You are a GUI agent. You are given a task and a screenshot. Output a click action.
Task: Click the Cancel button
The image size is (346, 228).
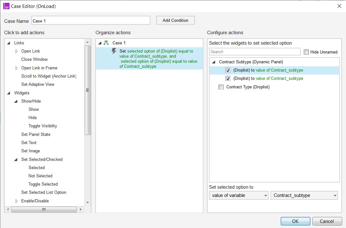[x=327, y=221]
